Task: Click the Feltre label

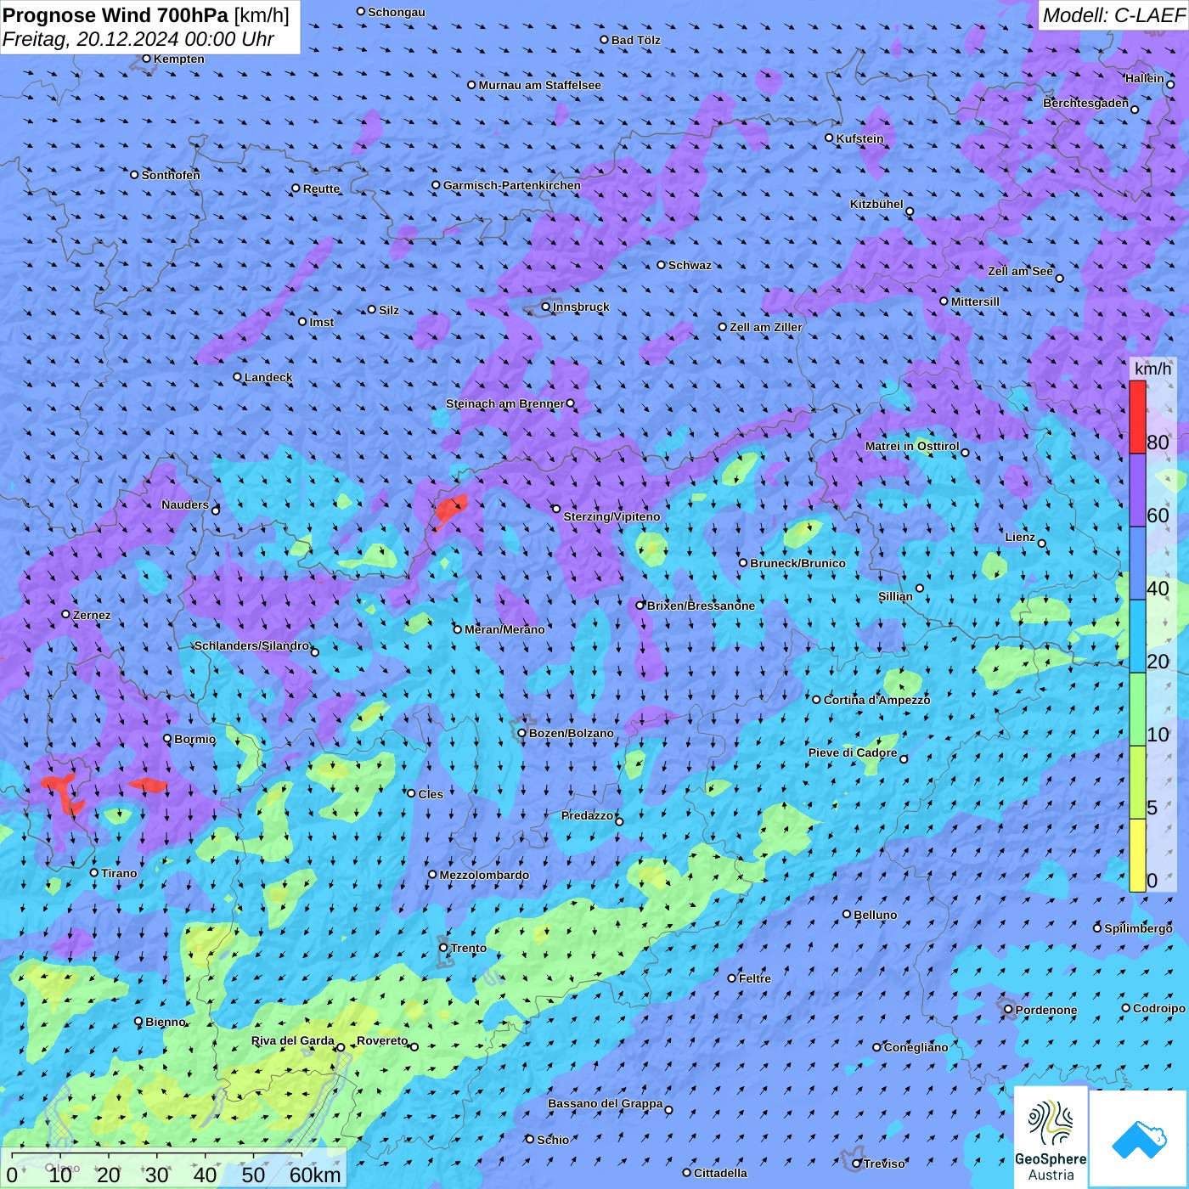Action: click(755, 978)
